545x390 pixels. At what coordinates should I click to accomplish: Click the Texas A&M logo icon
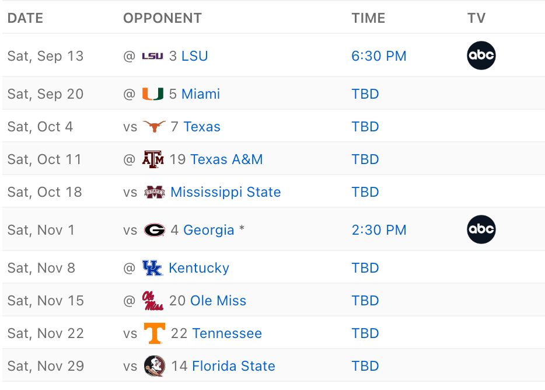(x=153, y=159)
